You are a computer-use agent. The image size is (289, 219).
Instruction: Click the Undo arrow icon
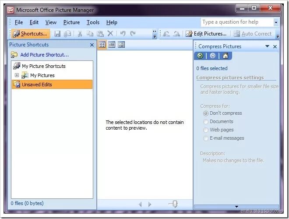tap(123, 34)
